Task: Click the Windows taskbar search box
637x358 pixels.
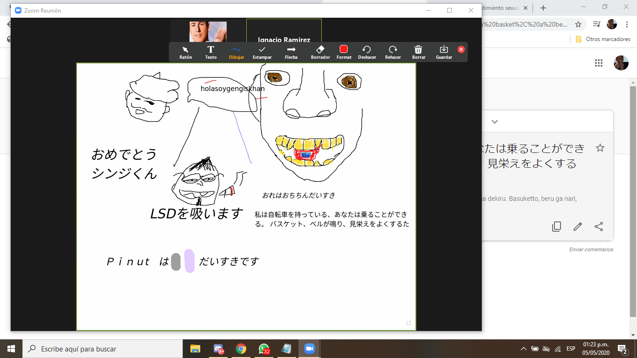Action: (x=103, y=349)
